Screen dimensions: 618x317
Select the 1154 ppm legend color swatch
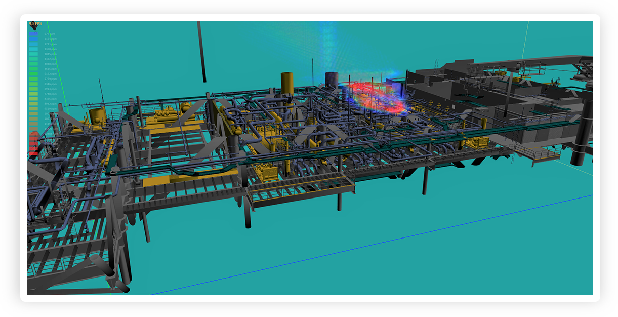33,39
